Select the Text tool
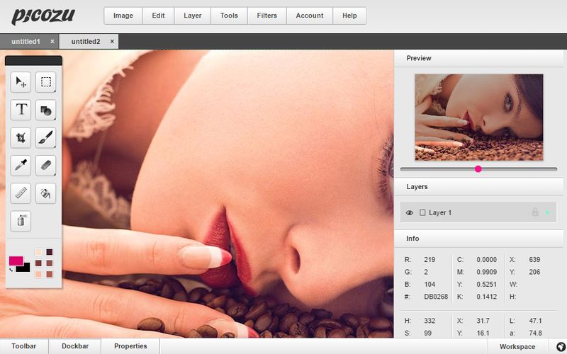 click(21, 110)
